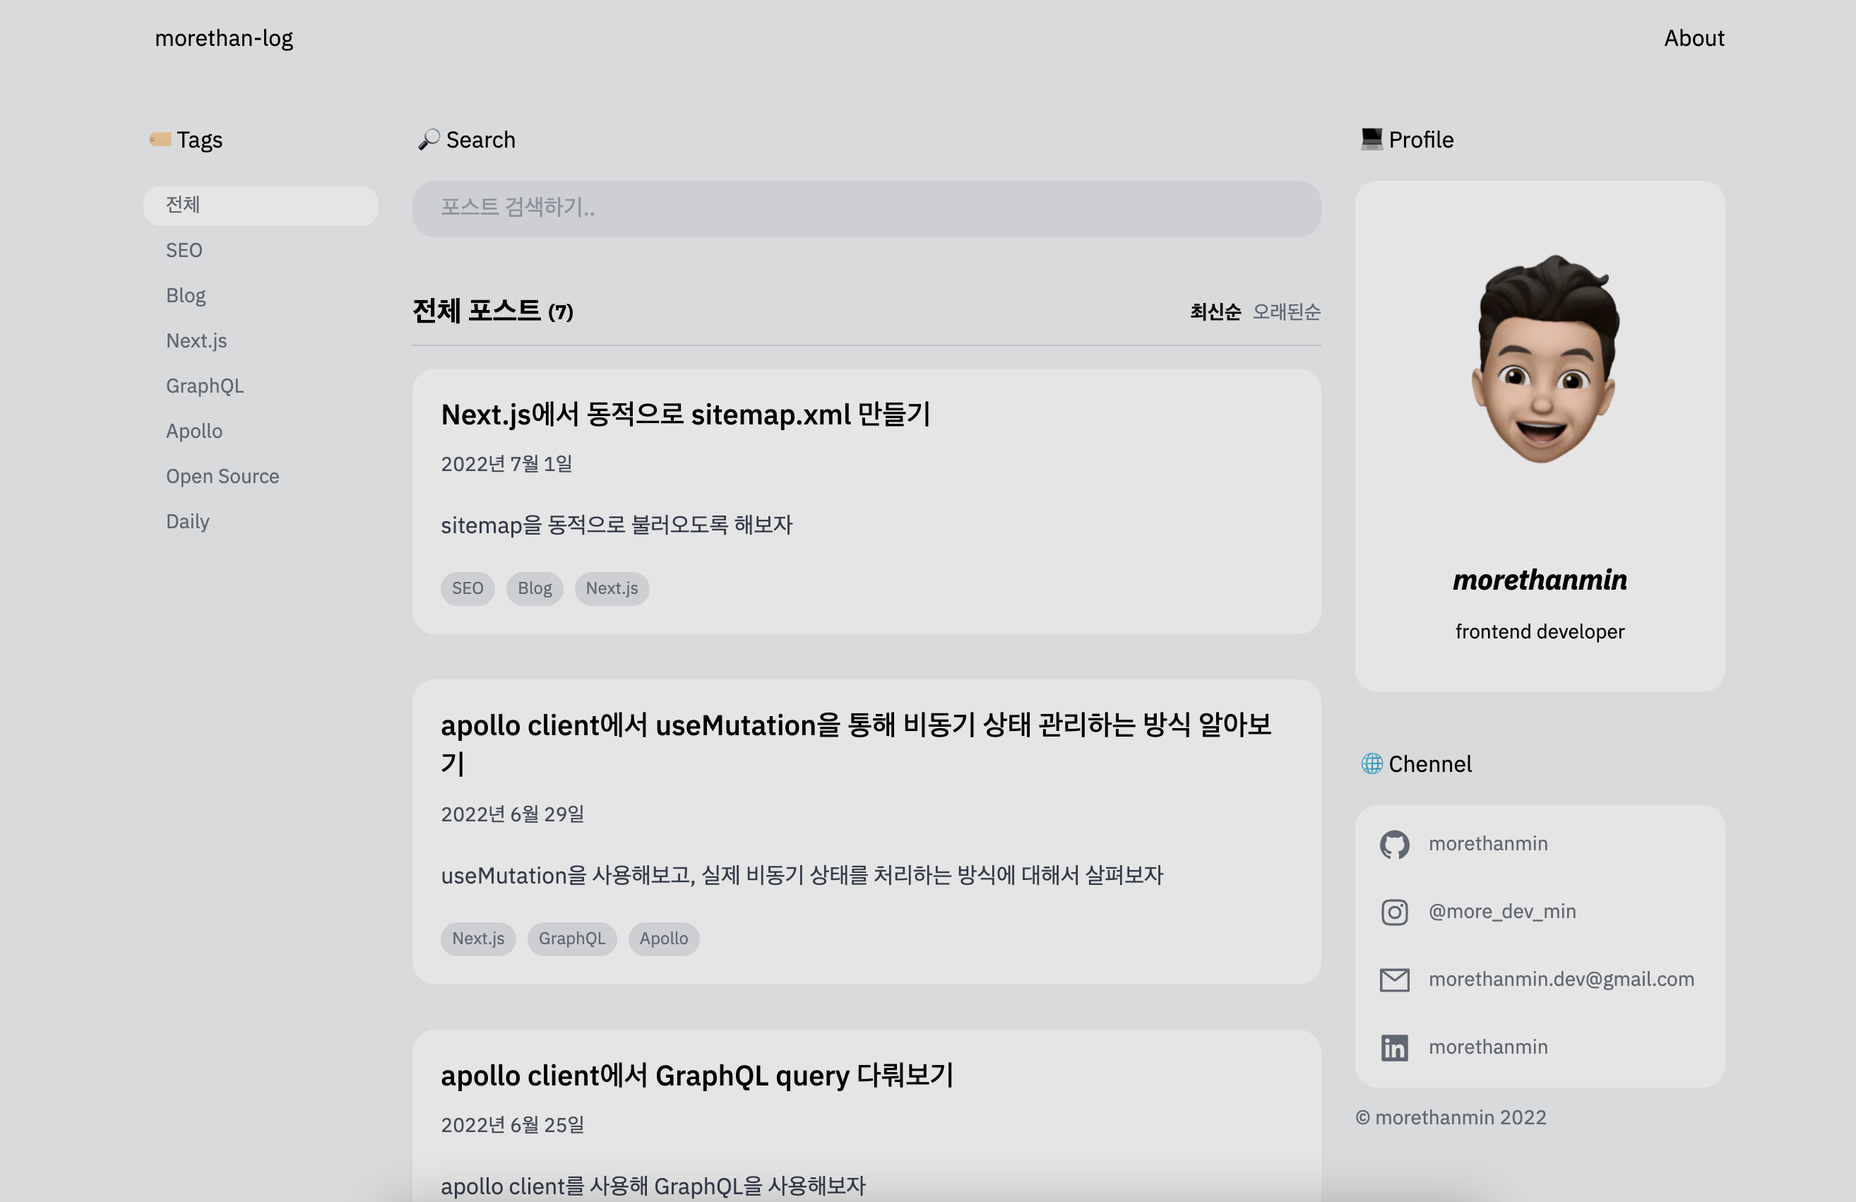Open the Instagram icon for @more_dev_min
This screenshot has width=1856, height=1202.
pos(1394,912)
